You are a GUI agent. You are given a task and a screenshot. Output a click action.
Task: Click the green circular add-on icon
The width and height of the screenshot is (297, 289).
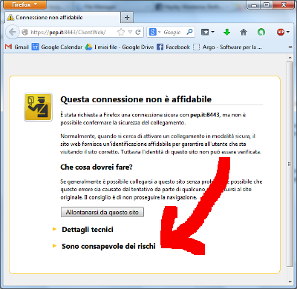(261, 32)
